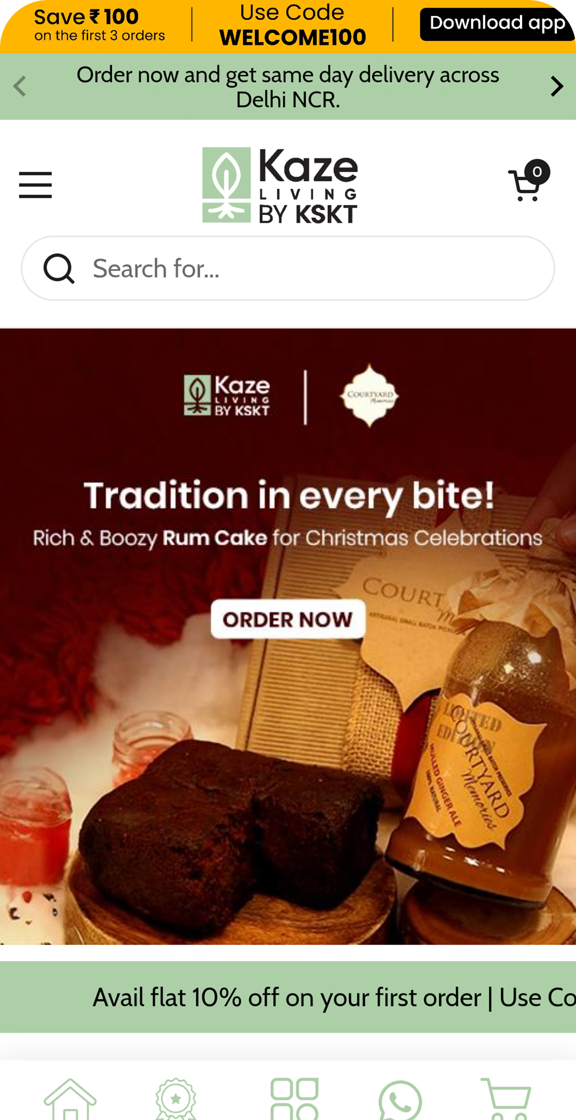Tap the Avail flat 10% off strip
The height and width of the screenshot is (1120, 576).
pyautogui.click(x=288, y=997)
